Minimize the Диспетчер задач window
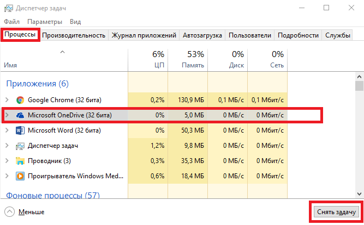 (x=302, y=8)
